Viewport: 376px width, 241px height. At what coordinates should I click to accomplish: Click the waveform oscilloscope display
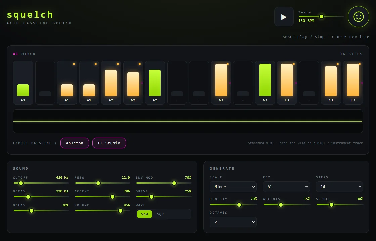click(x=188, y=121)
